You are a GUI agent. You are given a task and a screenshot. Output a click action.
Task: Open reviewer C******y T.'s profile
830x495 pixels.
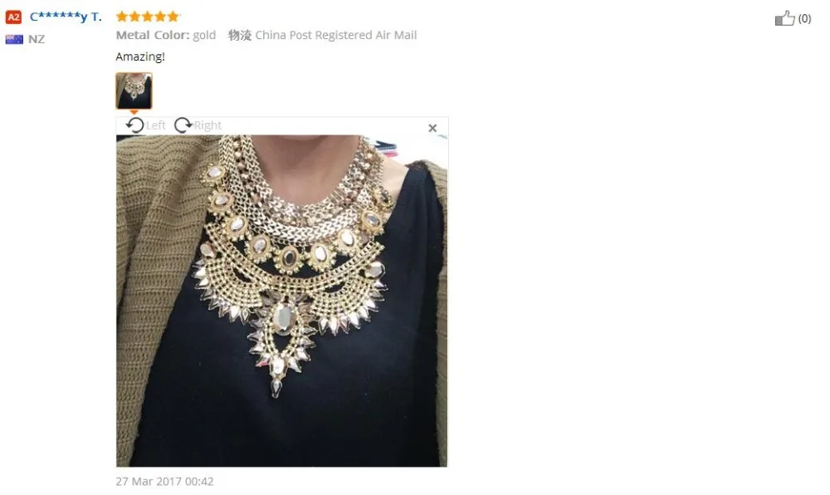pos(66,17)
